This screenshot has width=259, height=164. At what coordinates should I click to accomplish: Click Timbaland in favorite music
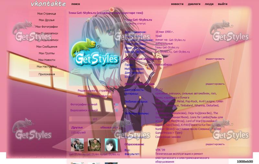pyautogui.click(x=186, y=105)
